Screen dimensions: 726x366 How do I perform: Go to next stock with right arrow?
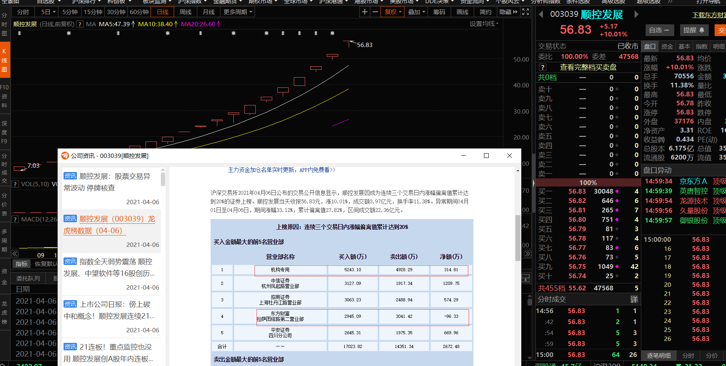click(636, 14)
